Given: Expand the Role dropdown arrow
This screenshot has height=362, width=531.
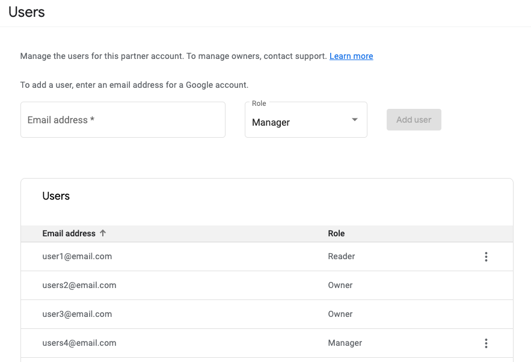Looking at the screenshot, I should 354,120.
